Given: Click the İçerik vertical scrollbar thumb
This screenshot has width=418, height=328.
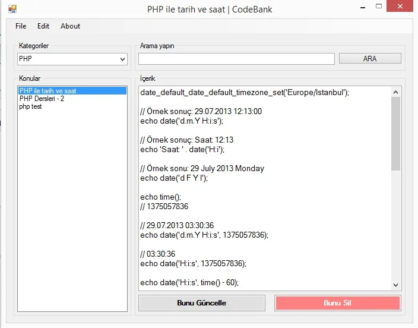Looking at the screenshot, I should 396,134.
